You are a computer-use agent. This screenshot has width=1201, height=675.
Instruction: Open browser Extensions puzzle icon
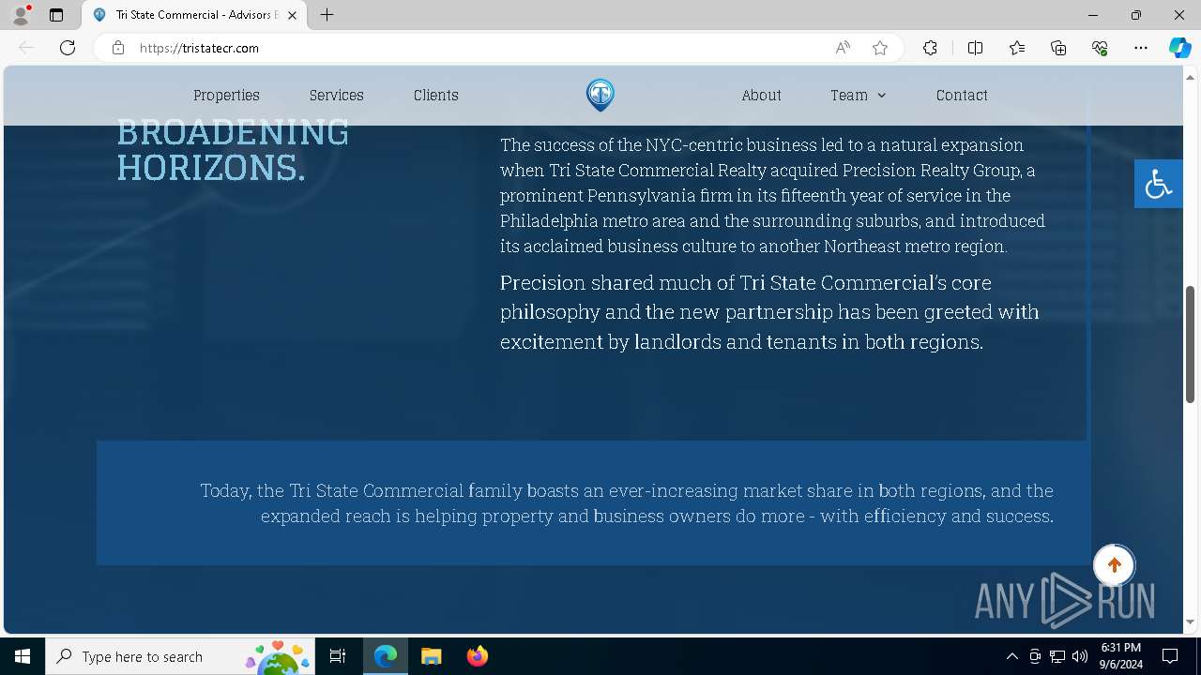pos(930,48)
